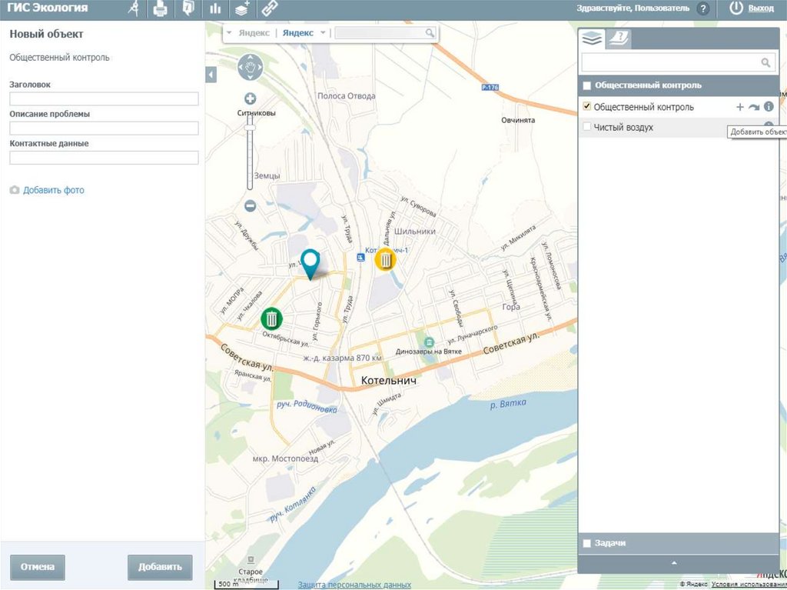Click the plus icon to add object
Viewport: 787px width, 590px height.
pos(740,107)
